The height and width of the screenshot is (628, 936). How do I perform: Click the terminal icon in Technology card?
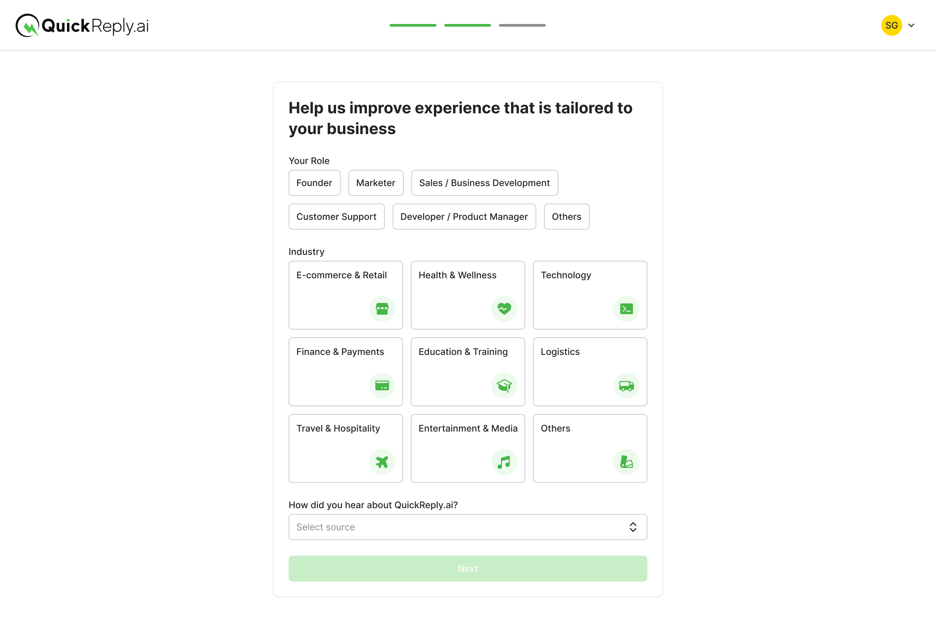point(626,309)
